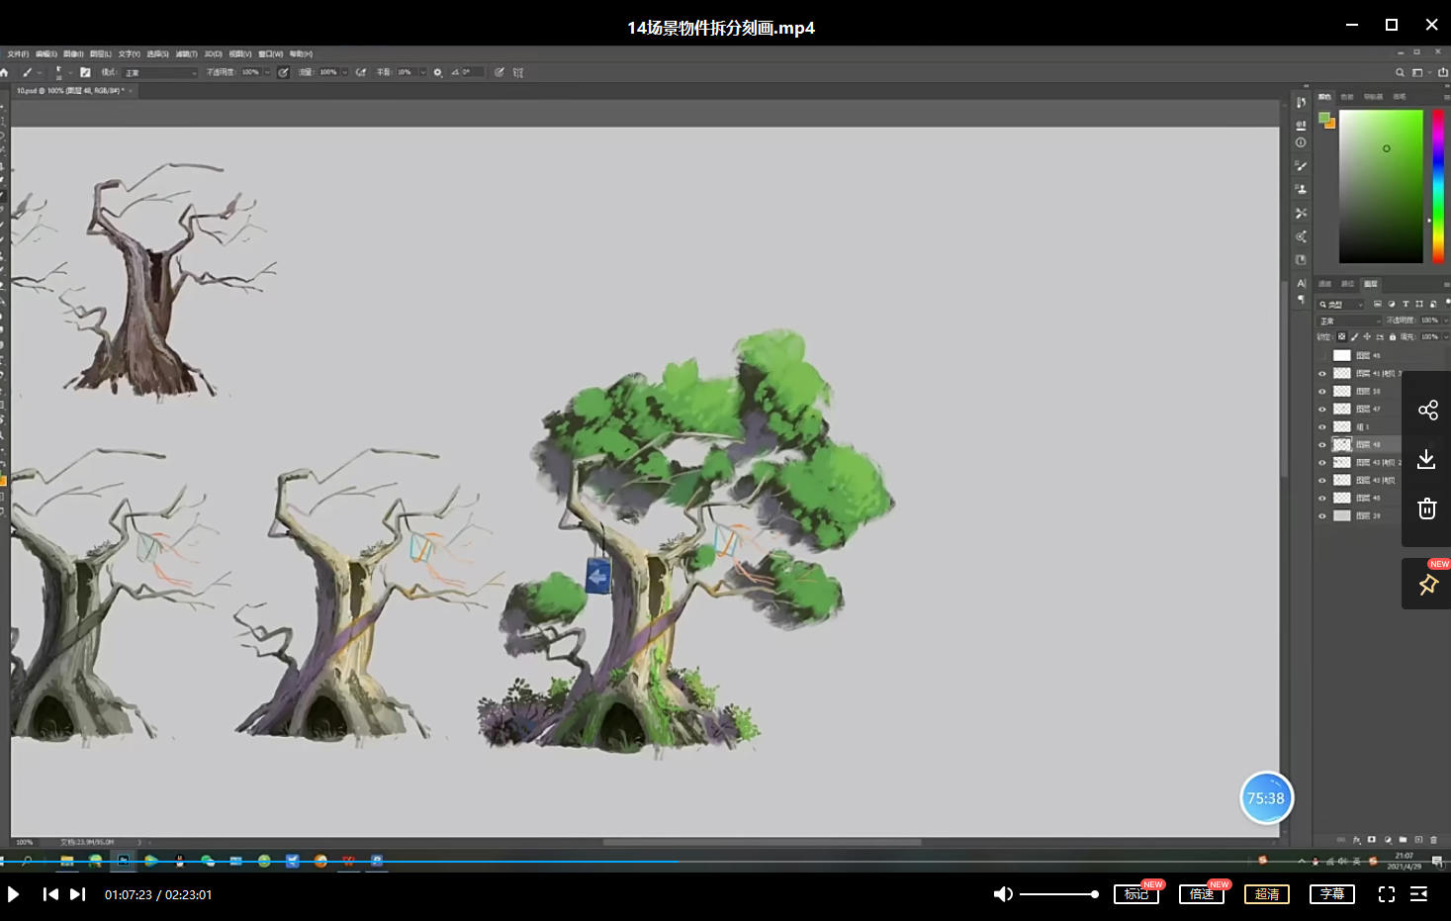This screenshot has height=921, width=1451.
Task: Open the 文件(F) menu
Action: 18,54
